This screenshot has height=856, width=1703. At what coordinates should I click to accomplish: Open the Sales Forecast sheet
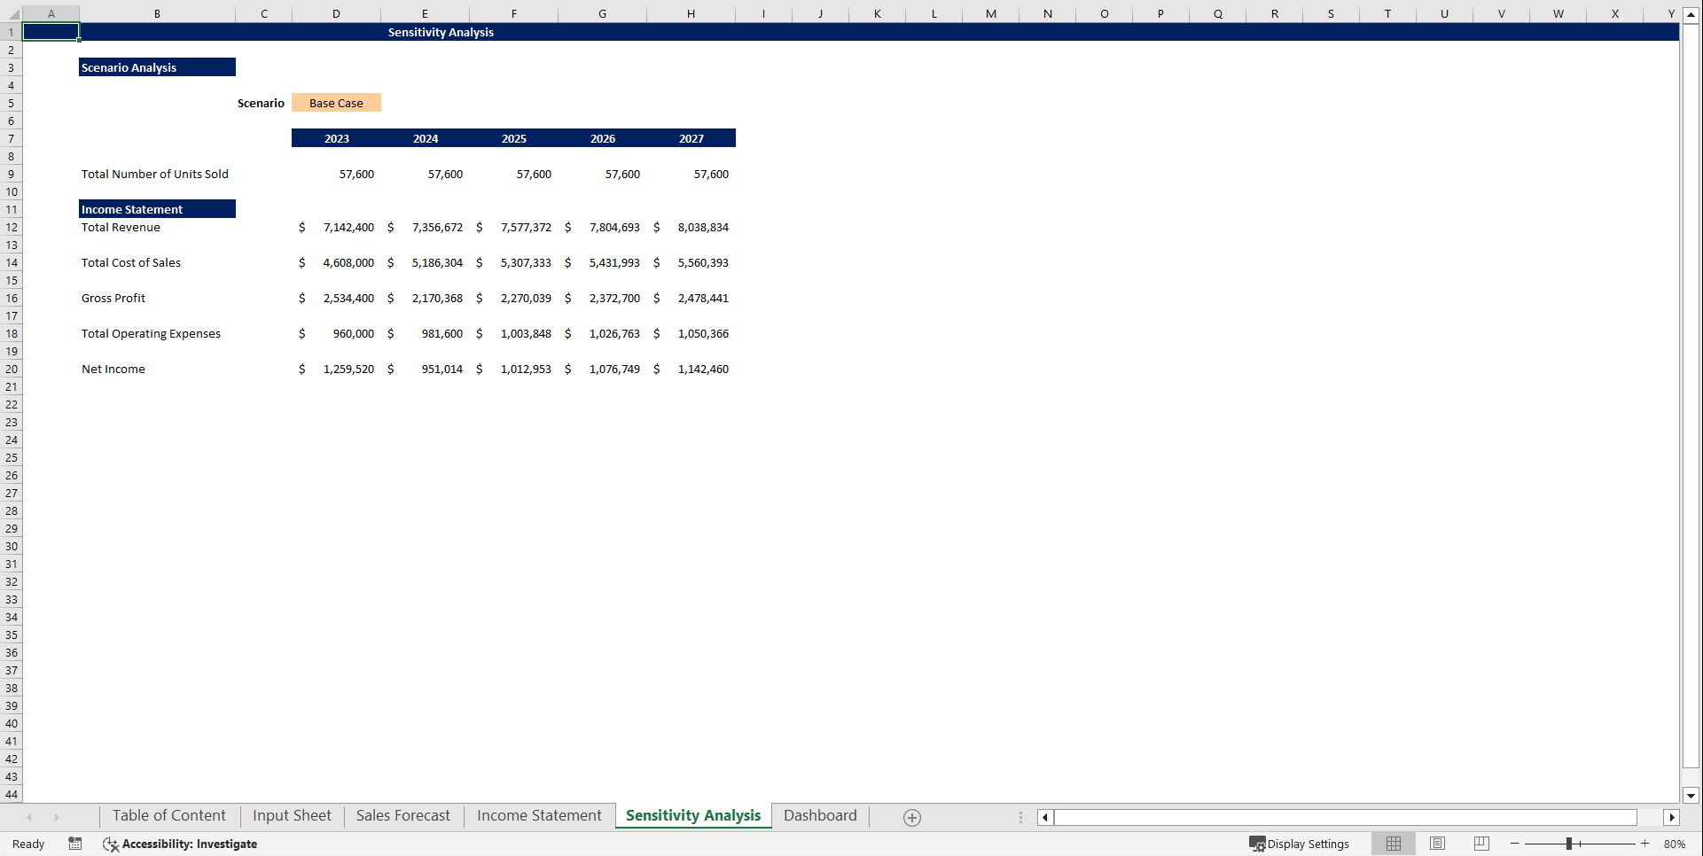[x=403, y=815]
